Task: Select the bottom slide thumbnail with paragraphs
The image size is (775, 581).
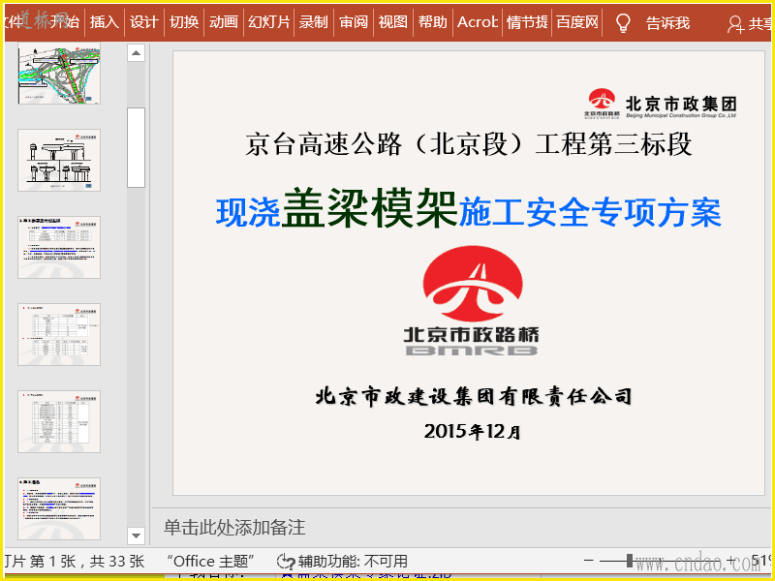Action: pos(59,508)
